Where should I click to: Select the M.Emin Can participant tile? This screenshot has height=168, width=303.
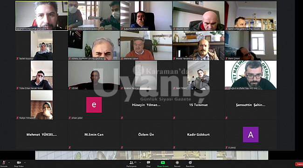click(x=94, y=134)
